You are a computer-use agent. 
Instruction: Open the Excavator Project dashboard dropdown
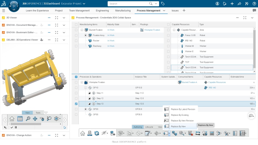tap(84, 3)
